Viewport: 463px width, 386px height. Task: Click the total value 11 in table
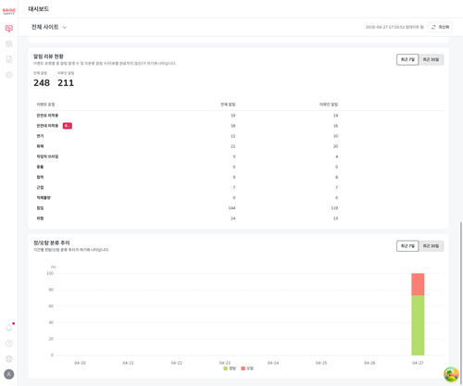(233, 136)
